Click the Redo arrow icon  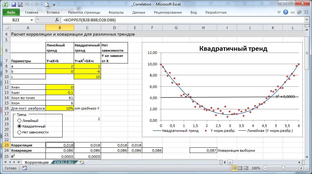click(x=37, y=4)
